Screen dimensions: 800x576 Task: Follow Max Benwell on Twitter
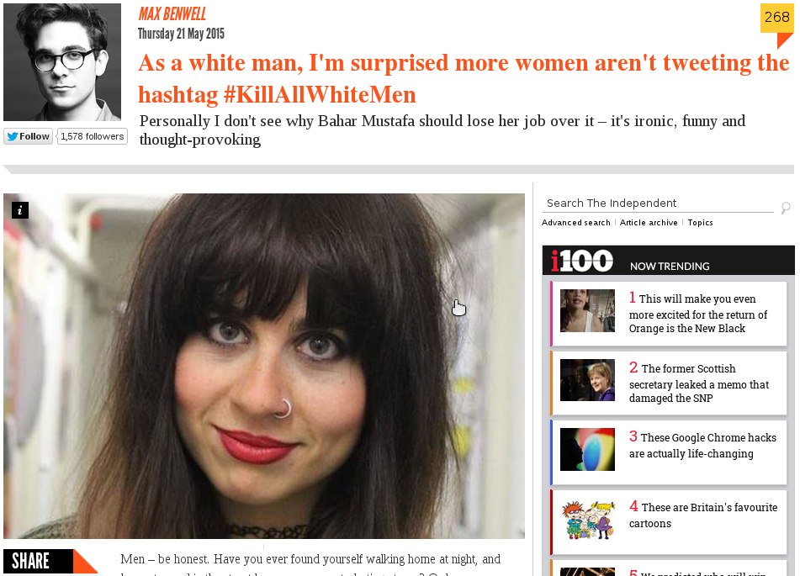(29, 136)
